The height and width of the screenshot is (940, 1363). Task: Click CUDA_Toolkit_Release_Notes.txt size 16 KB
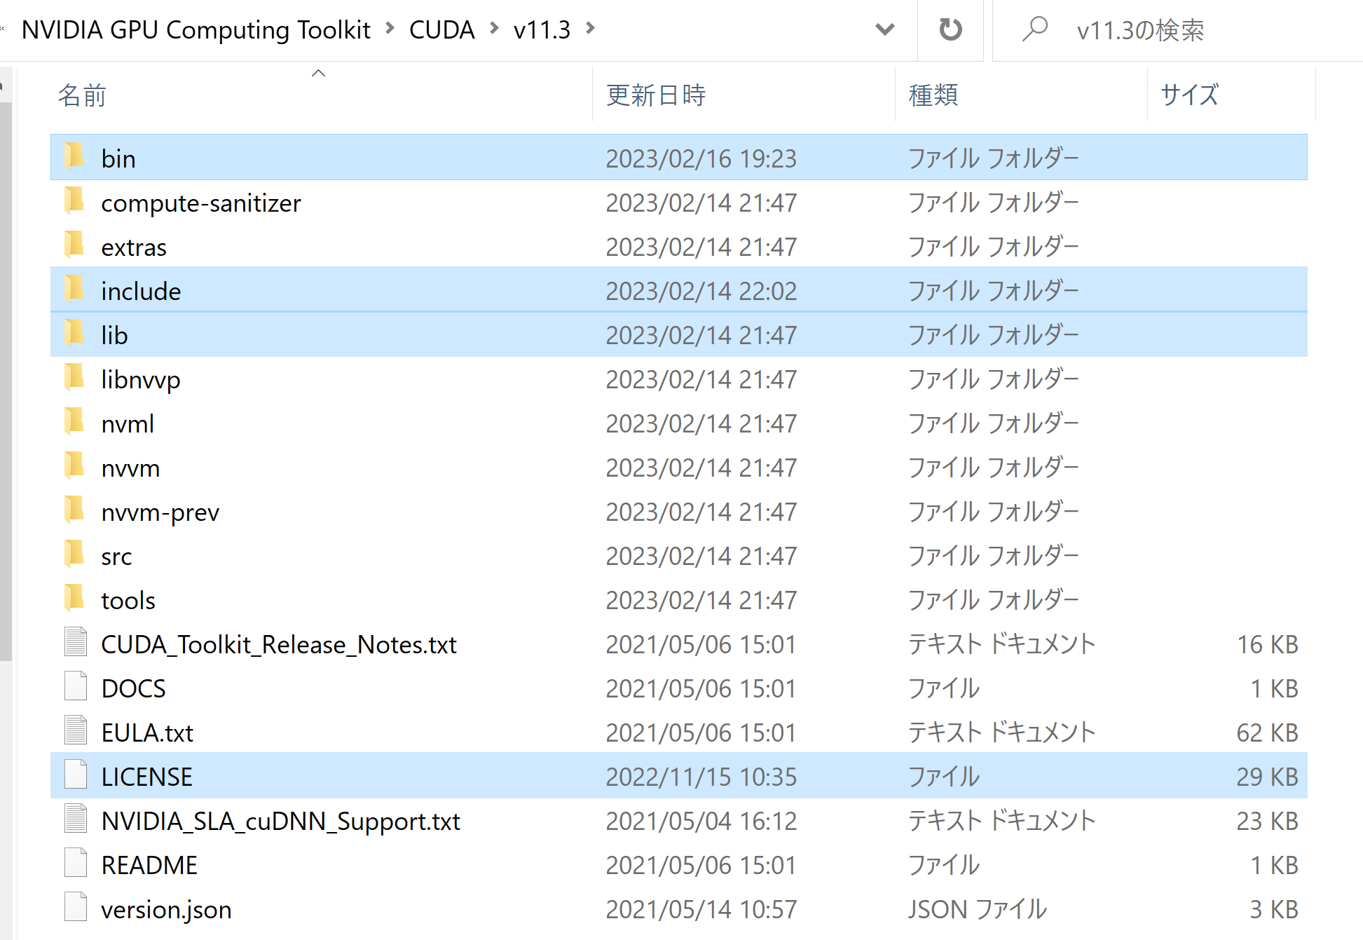click(x=1267, y=645)
